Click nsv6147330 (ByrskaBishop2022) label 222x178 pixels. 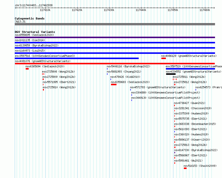[196, 150]
